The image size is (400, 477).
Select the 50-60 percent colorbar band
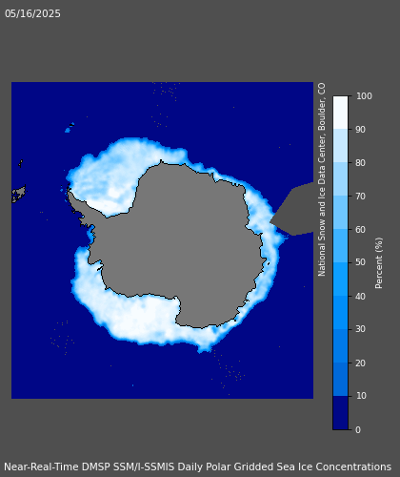pos(340,246)
